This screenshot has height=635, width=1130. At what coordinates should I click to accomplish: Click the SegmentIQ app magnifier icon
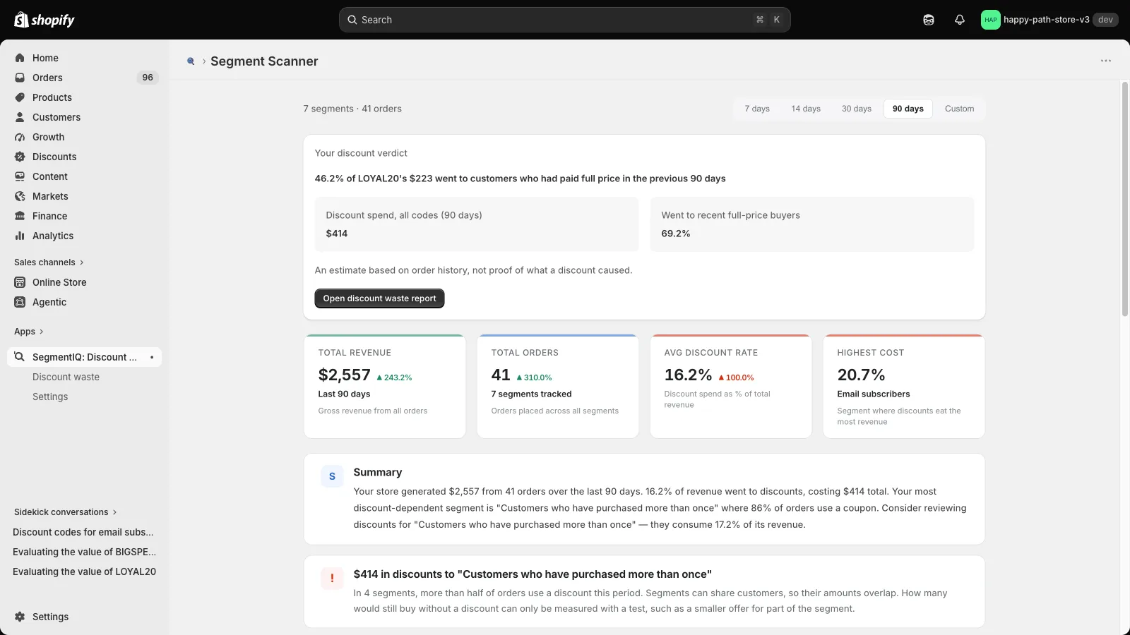pyautogui.click(x=20, y=357)
